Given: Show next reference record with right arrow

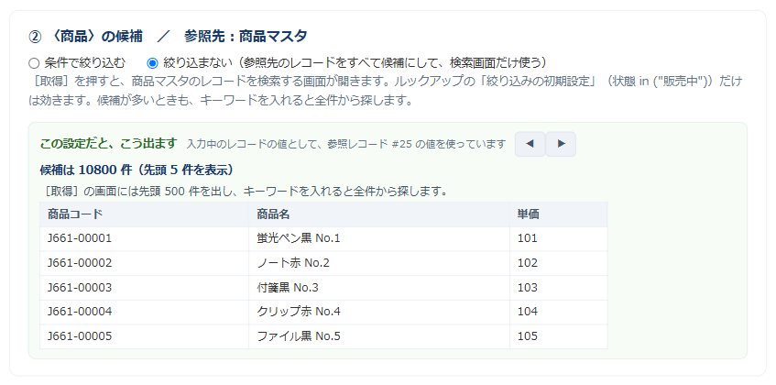Looking at the screenshot, I should pos(561,144).
